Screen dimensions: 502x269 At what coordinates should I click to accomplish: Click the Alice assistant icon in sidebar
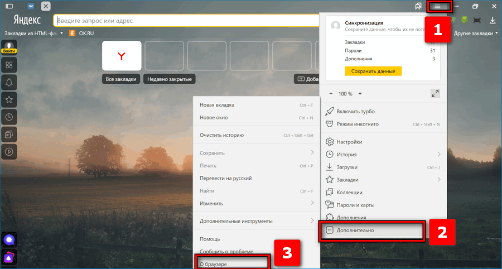click(9, 239)
